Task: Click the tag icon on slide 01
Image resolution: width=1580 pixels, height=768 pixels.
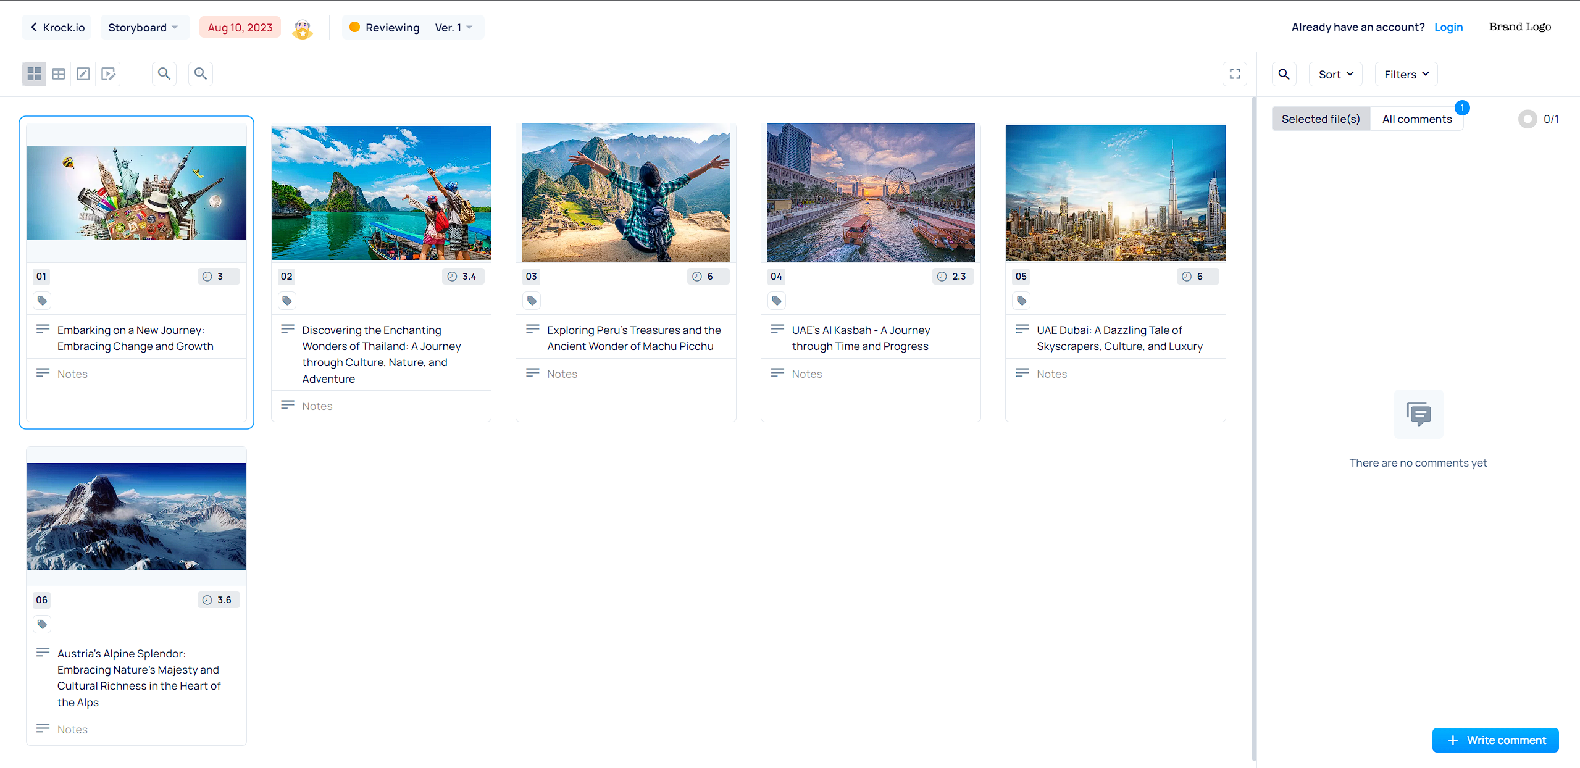Action: coord(43,300)
